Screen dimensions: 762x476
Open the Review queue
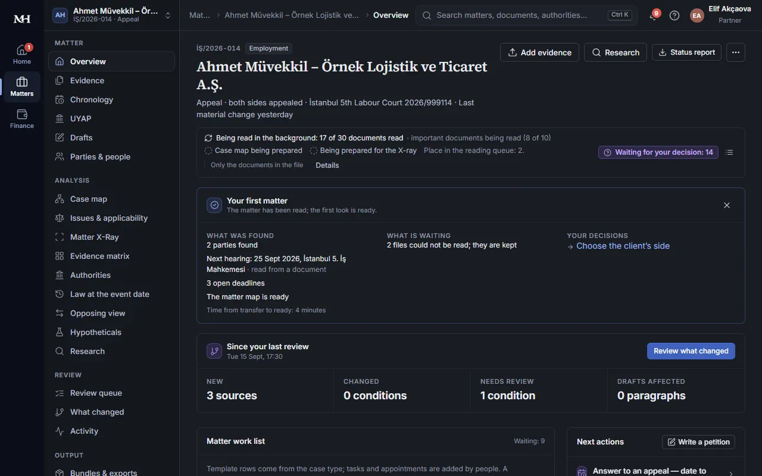pyautogui.click(x=111, y=393)
